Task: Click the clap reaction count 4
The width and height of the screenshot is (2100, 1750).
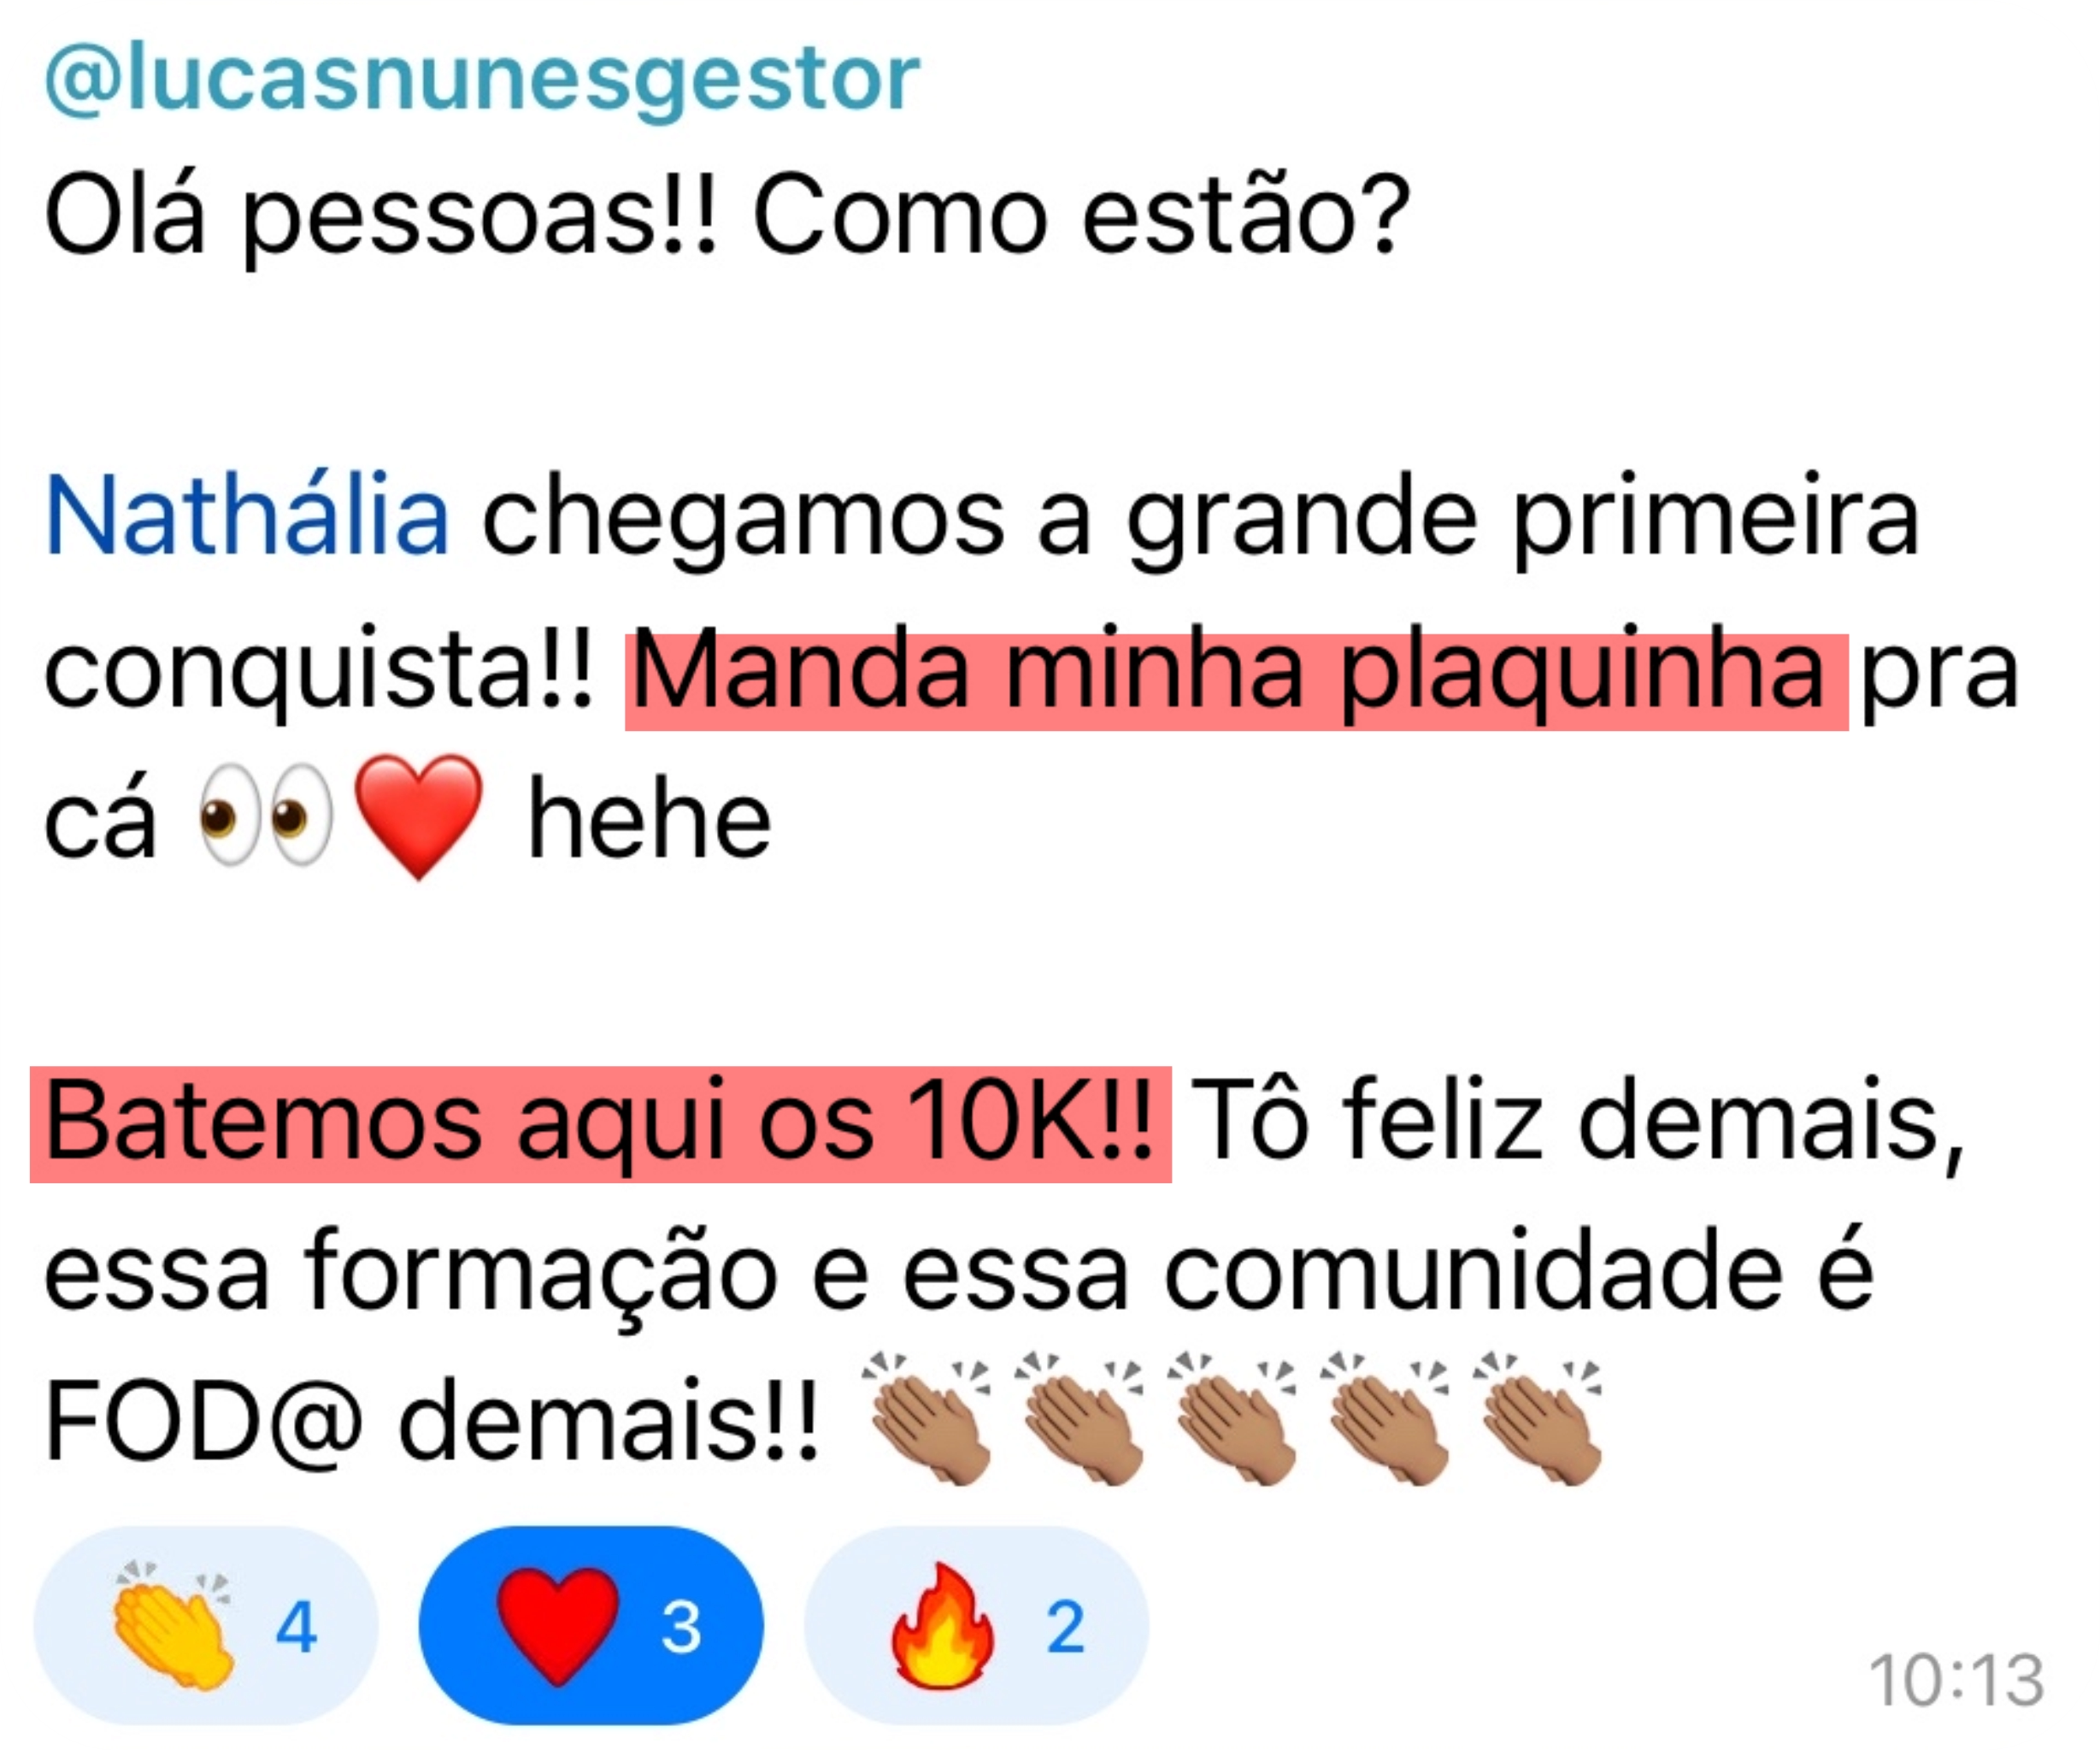Action: (296, 1628)
